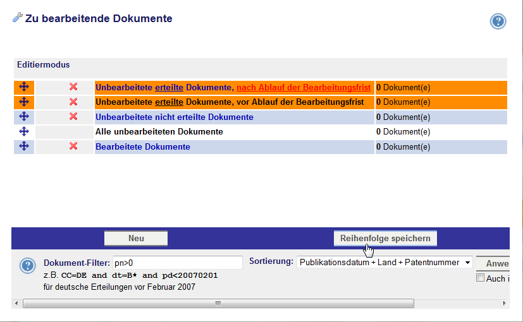Grab move handle for 'Bearbeitete Dokumente' row

click(x=24, y=146)
